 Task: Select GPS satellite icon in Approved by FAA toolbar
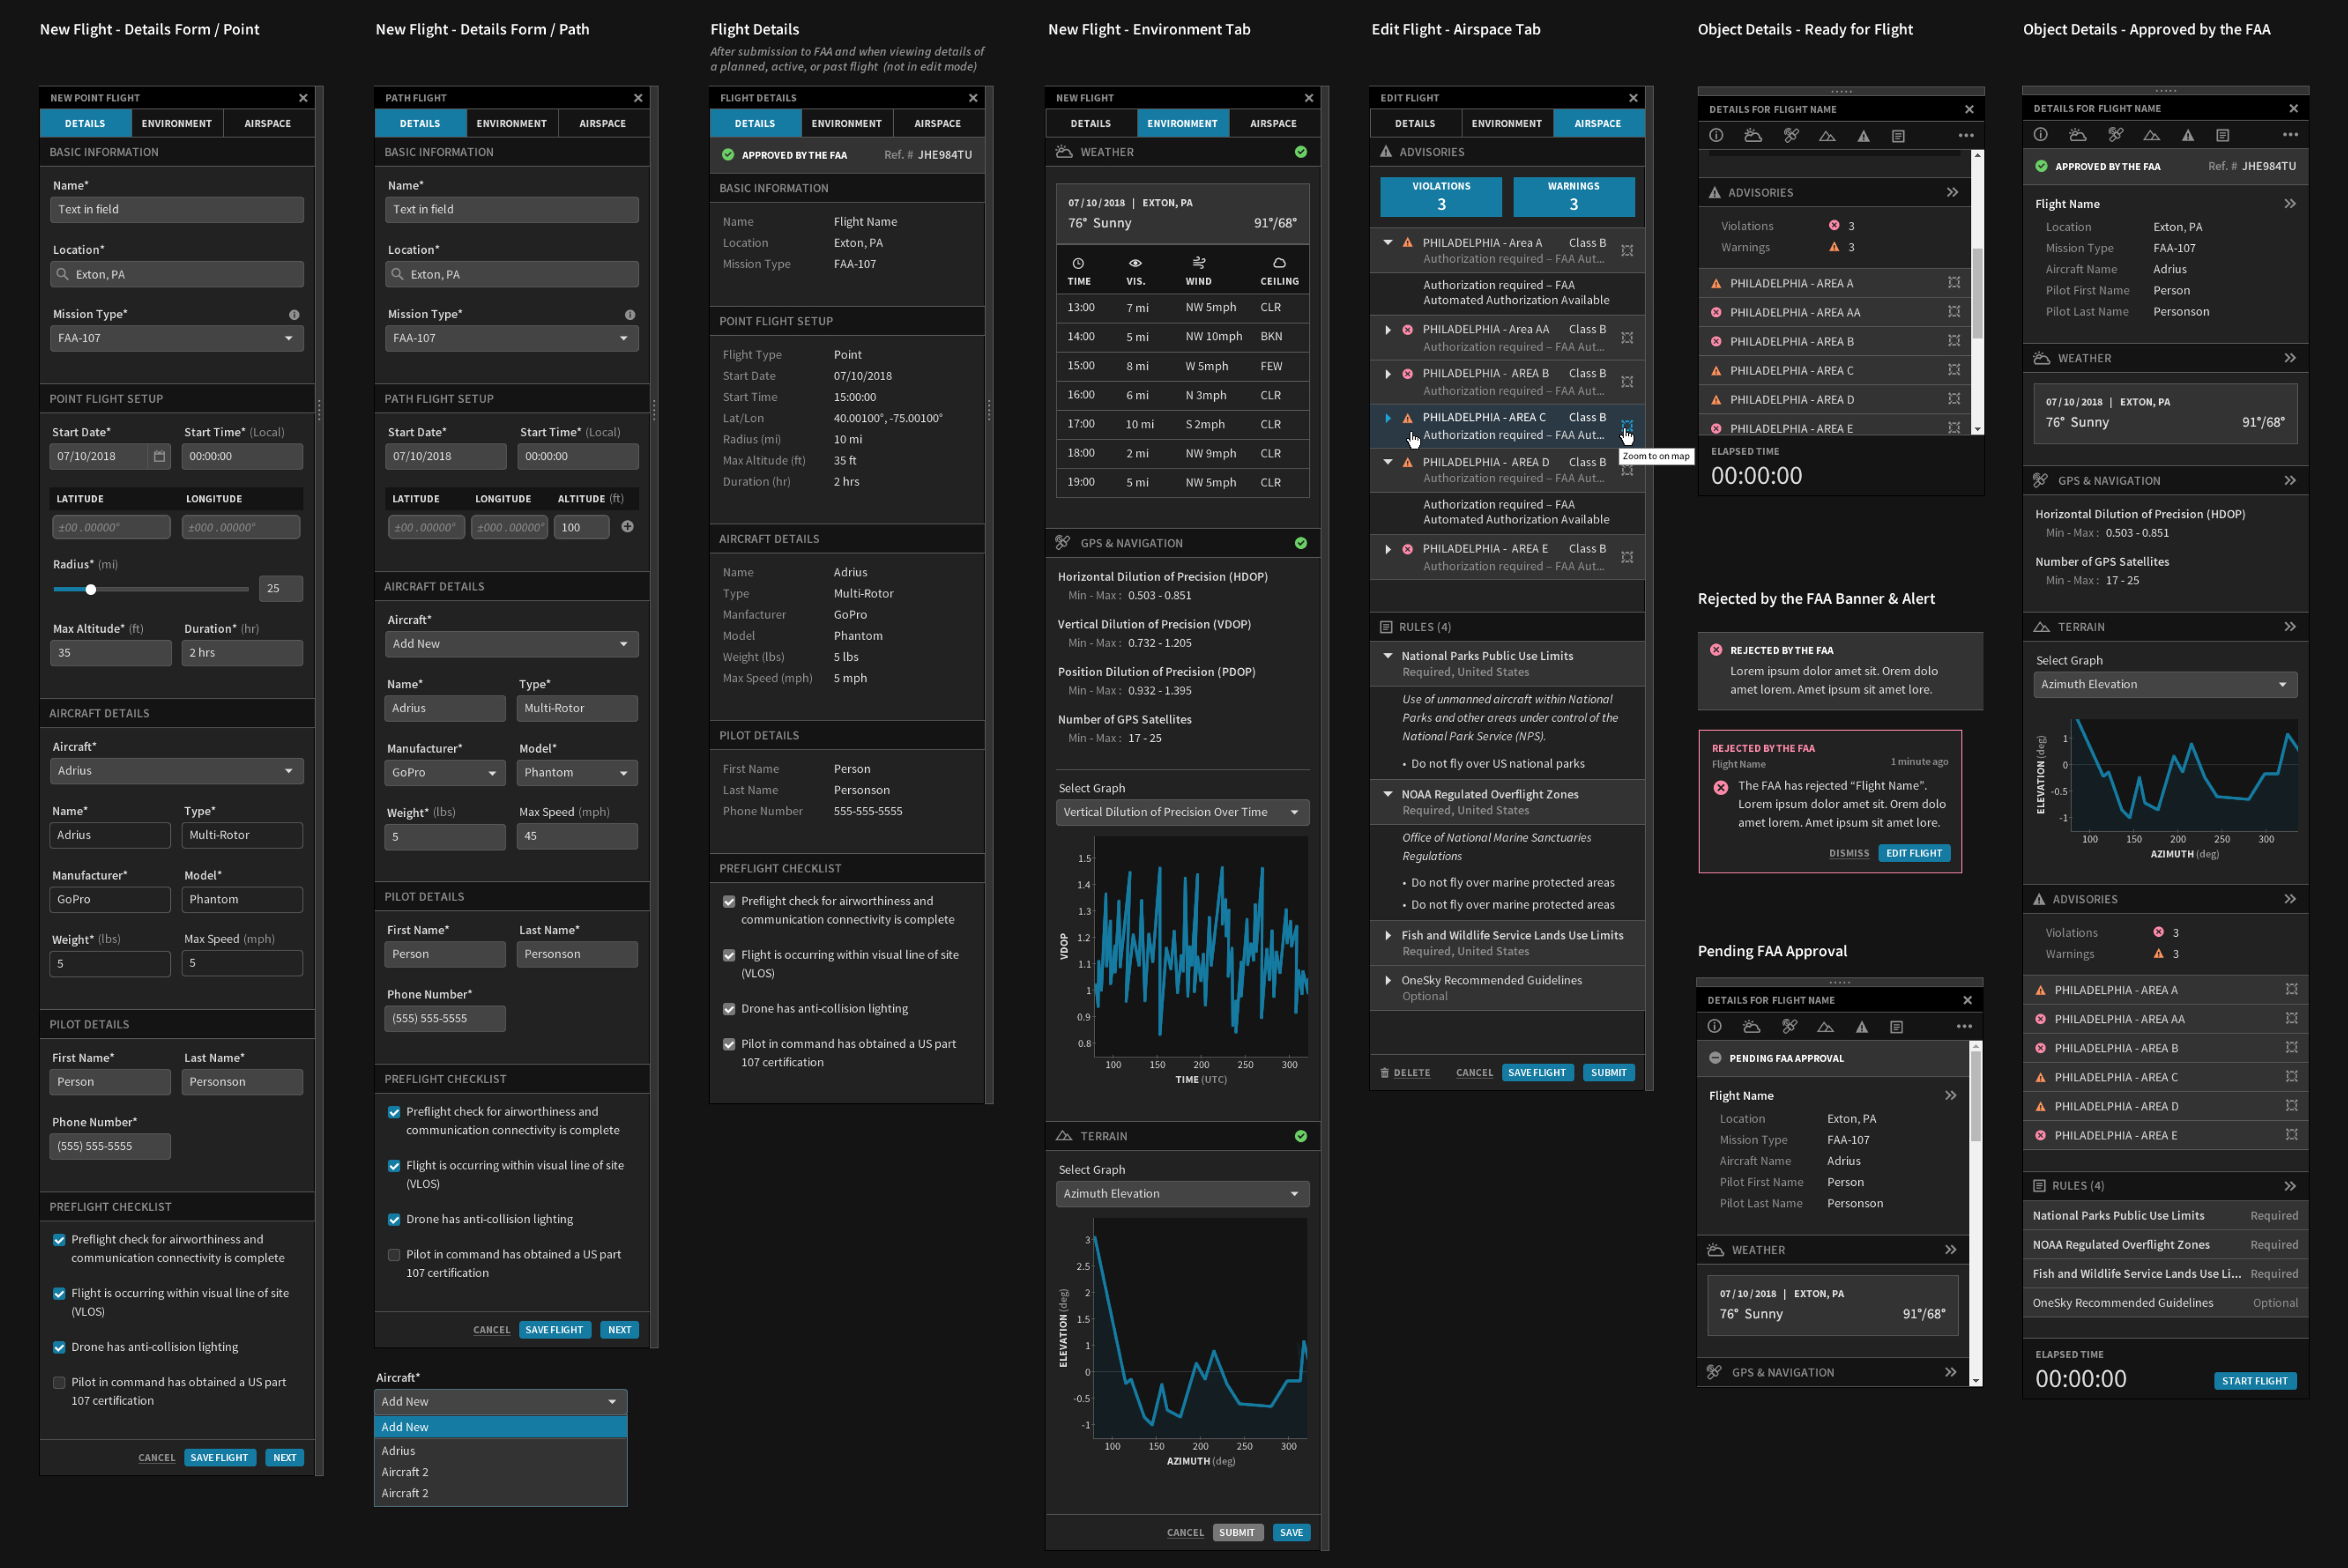2115,135
